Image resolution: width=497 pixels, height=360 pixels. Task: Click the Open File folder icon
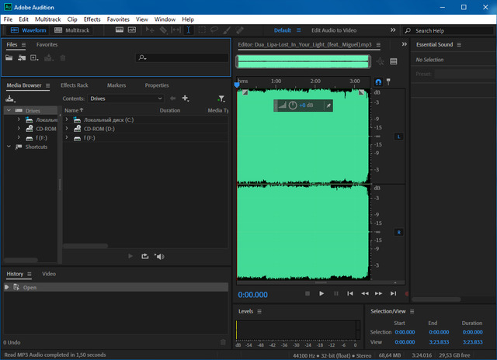10,57
